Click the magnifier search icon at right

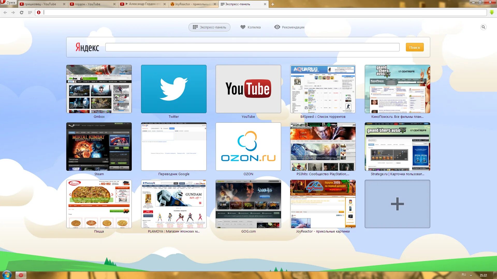pyautogui.click(x=483, y=27)
